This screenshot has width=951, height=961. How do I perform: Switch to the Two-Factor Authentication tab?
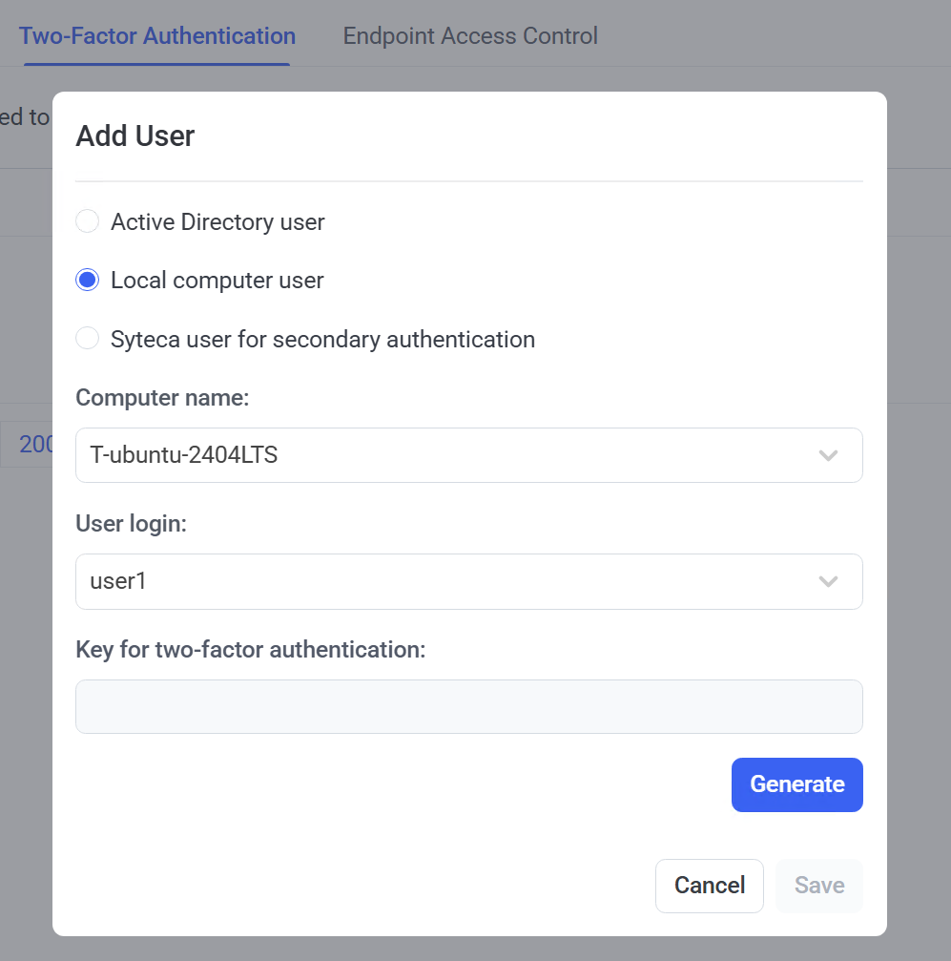click(x=157, y=36)
